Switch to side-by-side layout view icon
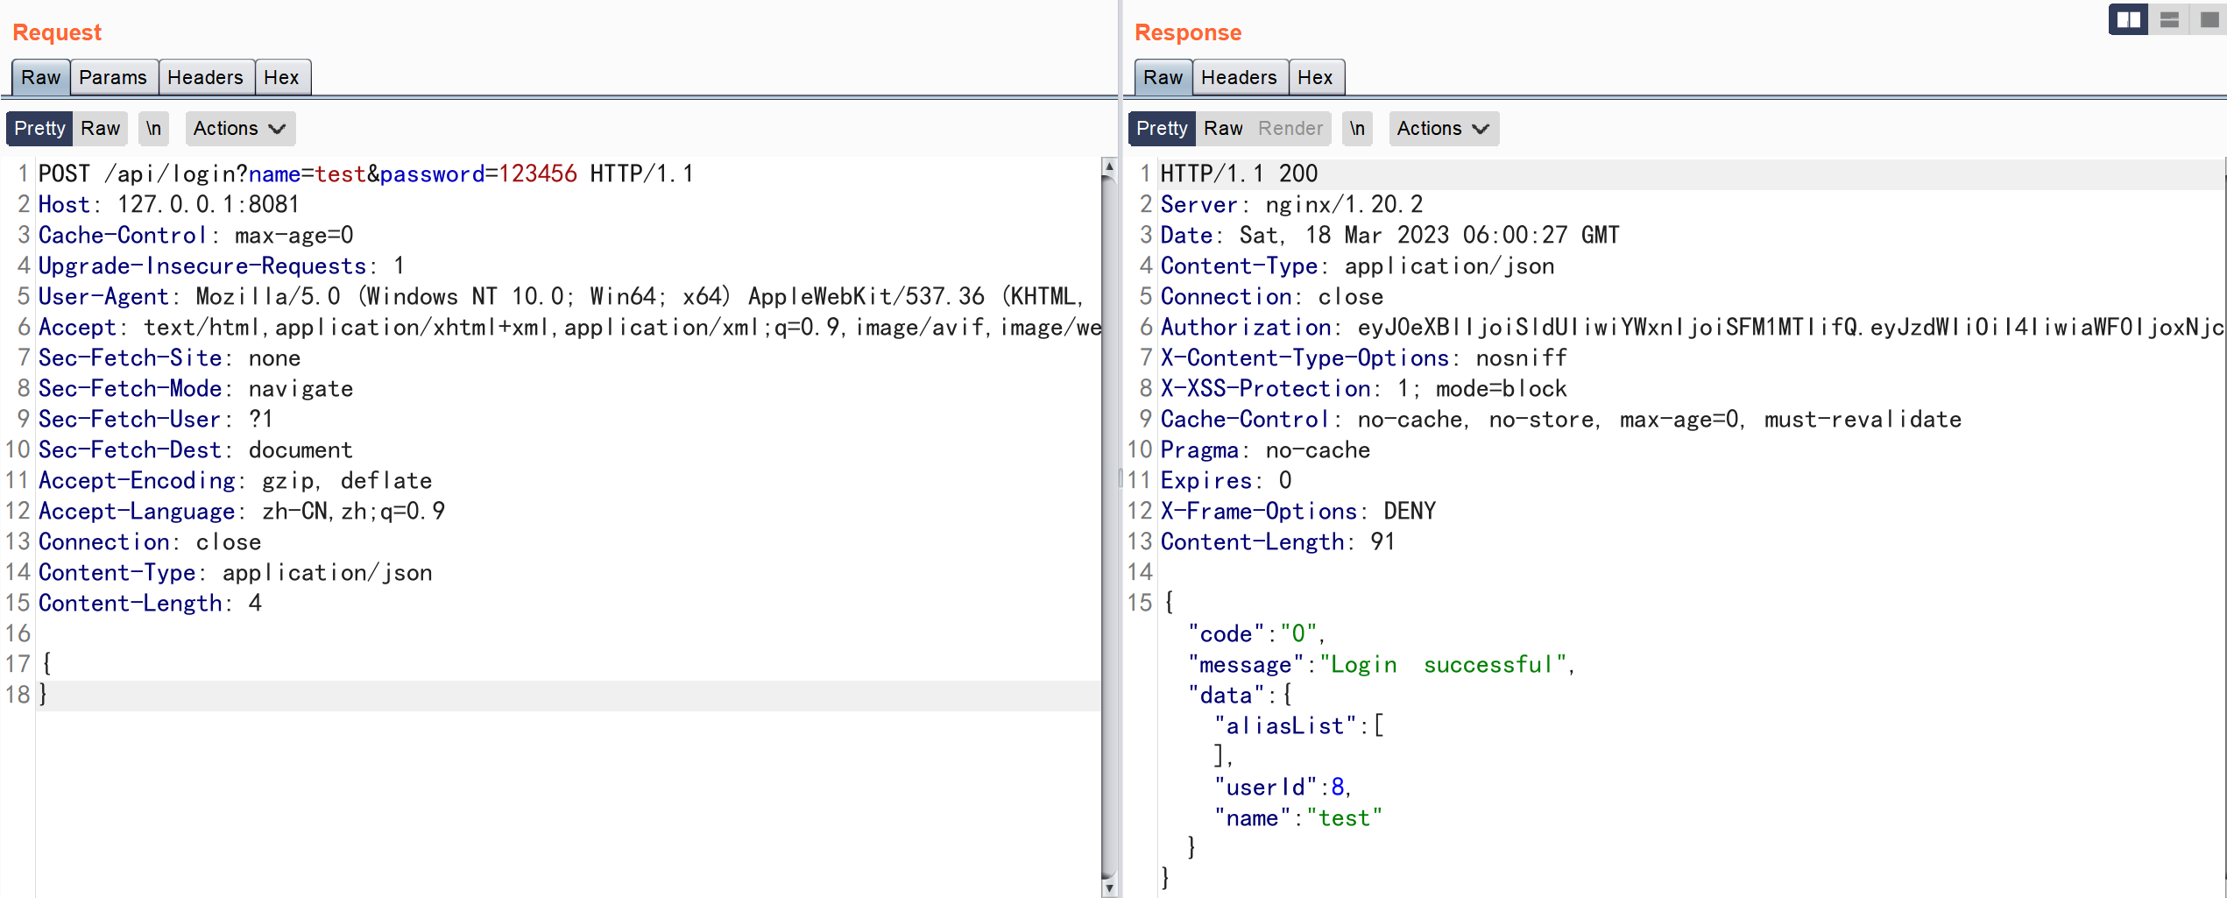Viewport: 2227px width, 898px height. (x=2128, y=19)
